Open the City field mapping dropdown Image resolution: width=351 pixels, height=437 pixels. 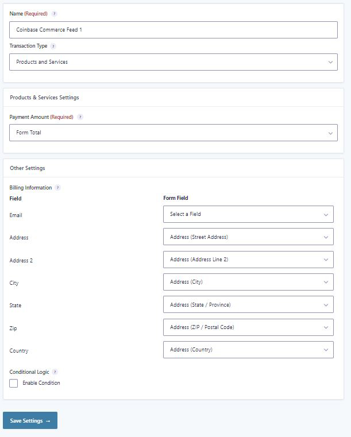pos(248,282)
